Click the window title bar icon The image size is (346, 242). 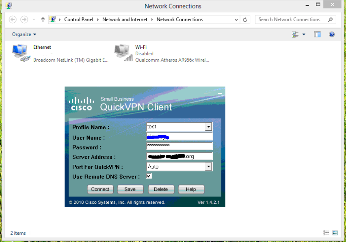9,6
